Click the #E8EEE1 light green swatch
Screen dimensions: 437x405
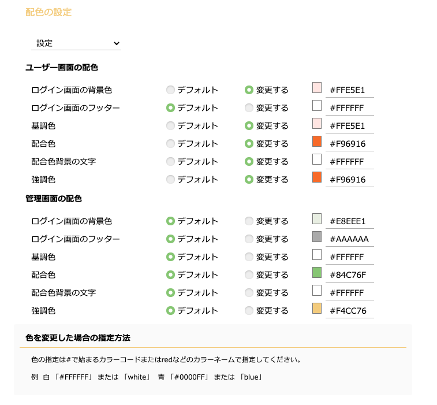[317, 219]
